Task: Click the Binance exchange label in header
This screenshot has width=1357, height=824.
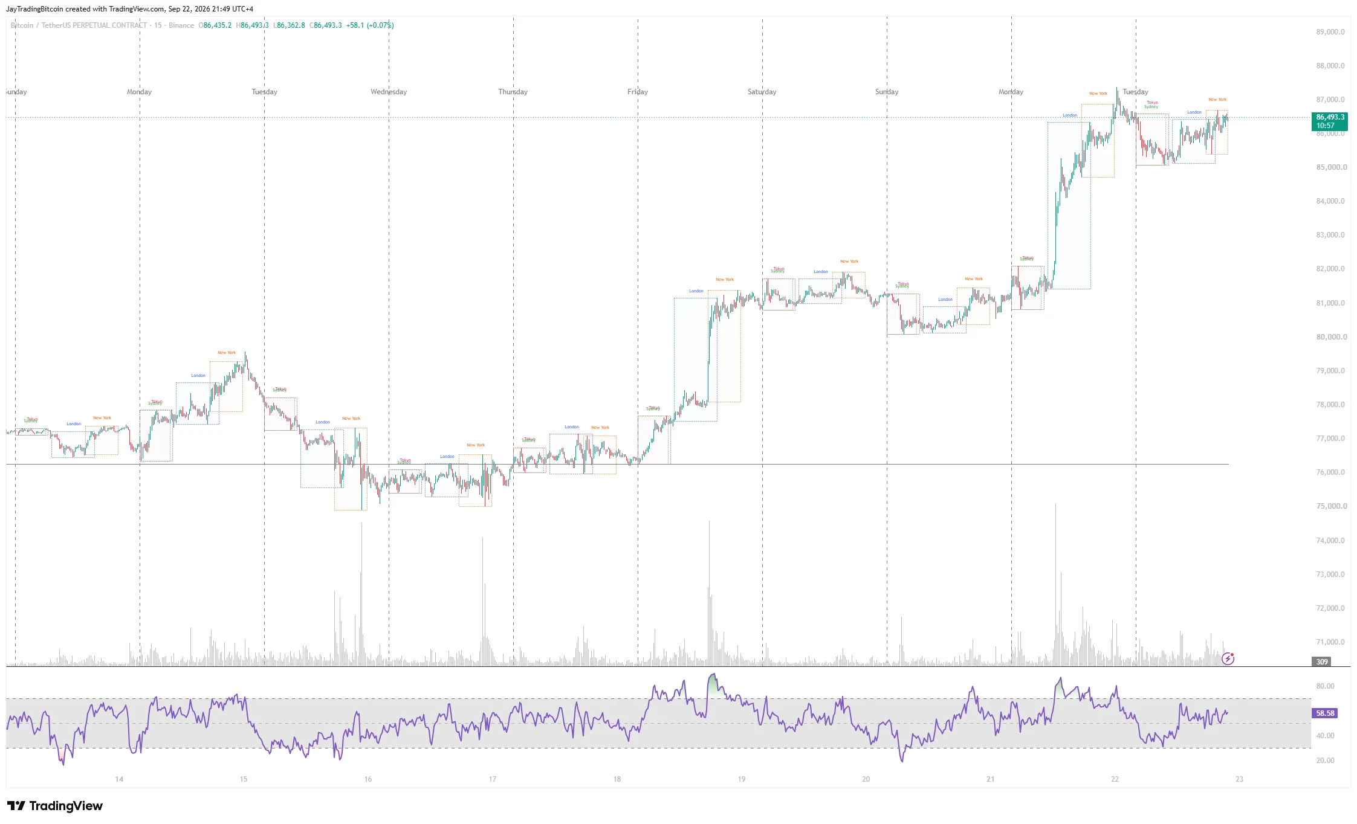Action: pos(181,25)
